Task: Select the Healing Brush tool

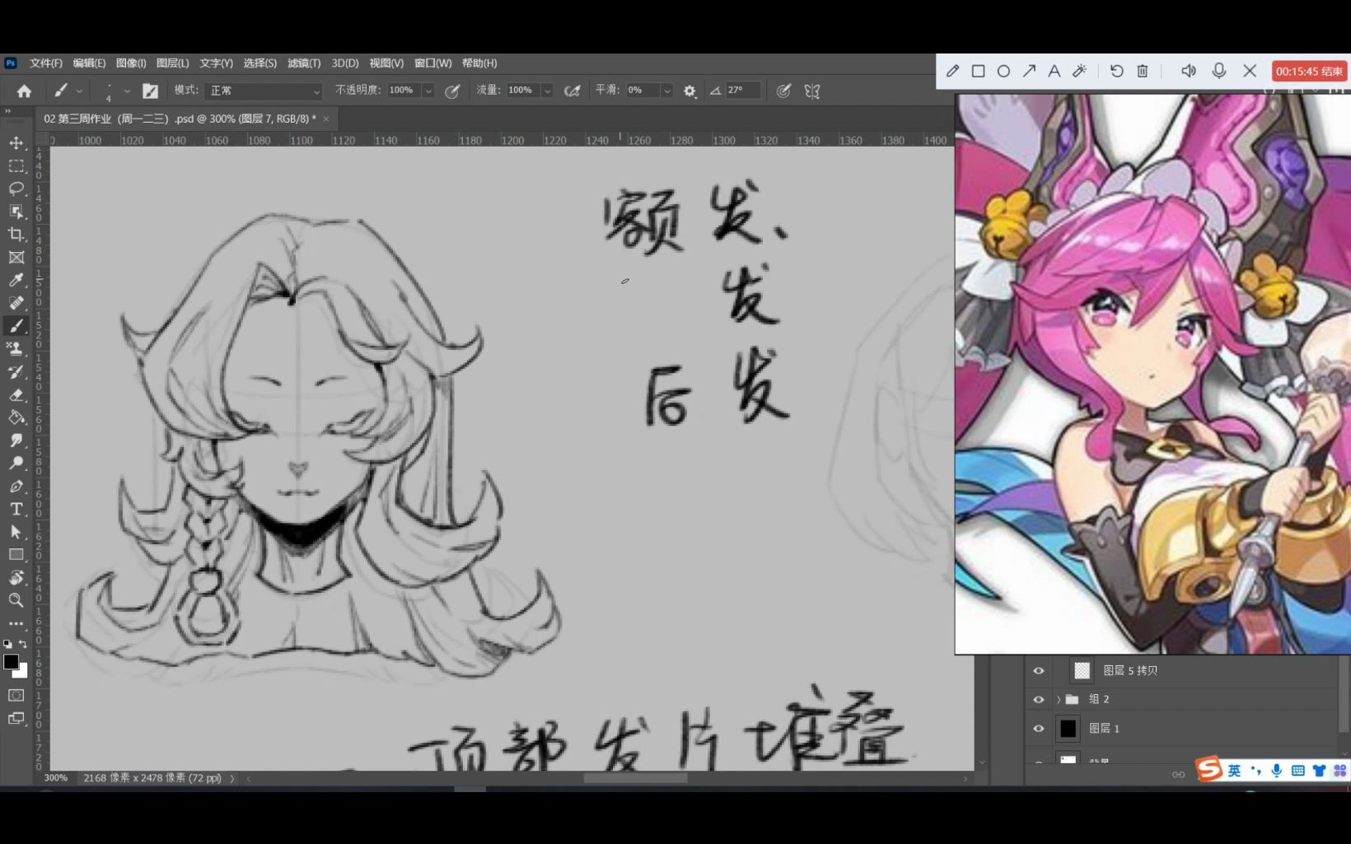Action: coord(16,303)
